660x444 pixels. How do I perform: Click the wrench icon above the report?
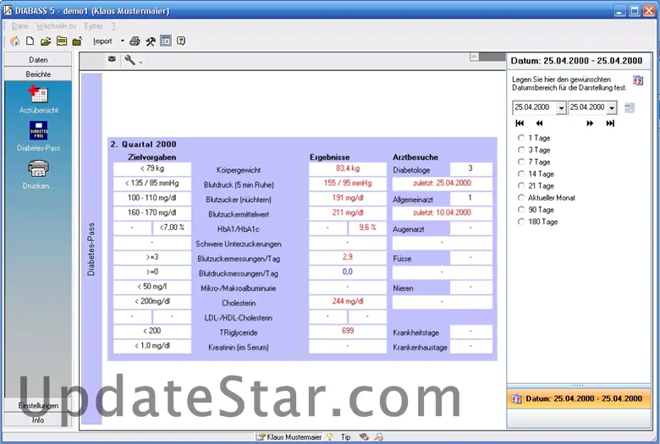click(129, 60)
